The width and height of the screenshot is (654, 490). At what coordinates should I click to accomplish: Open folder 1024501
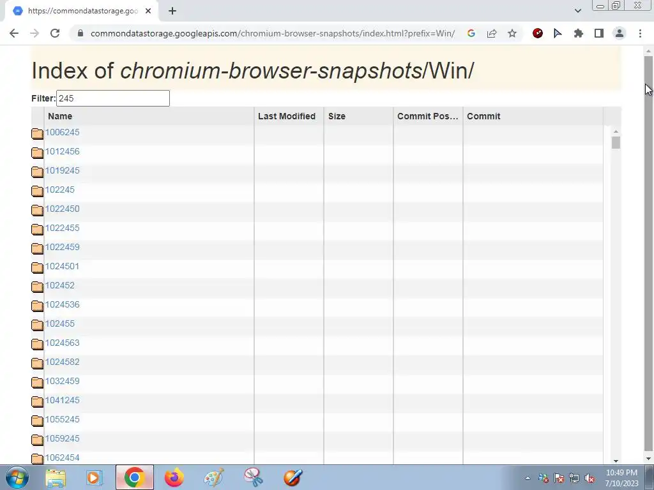tap(62, 267)
